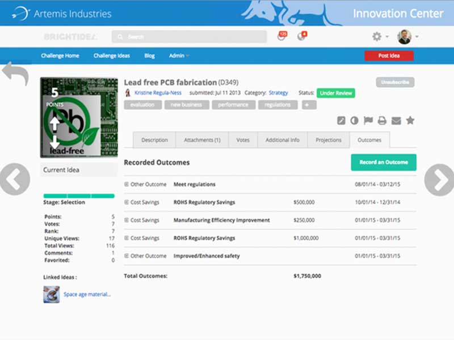The height and width of the screenshot is (340, 454).
Task: Click the edit pencil icon above the tabs
Action: click(342, 120)
